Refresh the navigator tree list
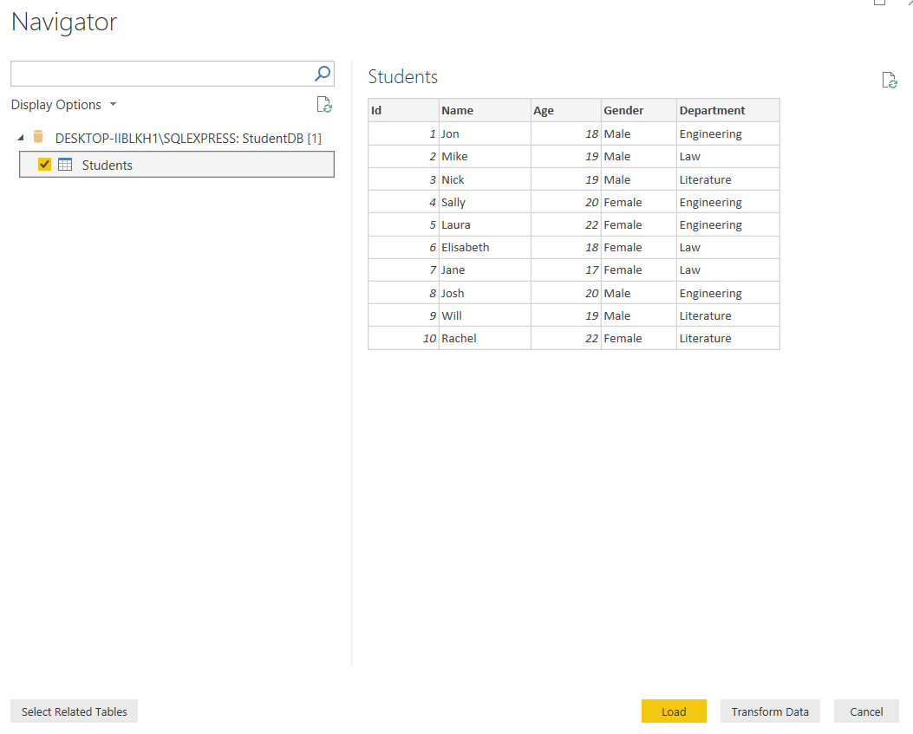This screenshot has height=734, width=913. point(324,105)
